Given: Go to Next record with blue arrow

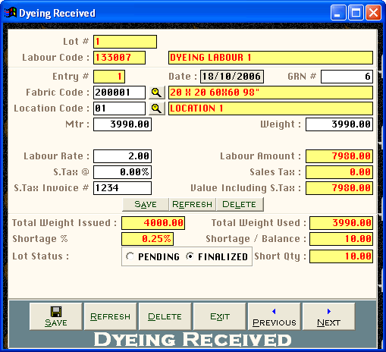Looking at the screenshot, I should [x=329, y=316].
